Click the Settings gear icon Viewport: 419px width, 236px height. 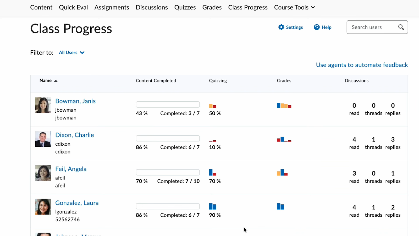[x=281, y=27]
